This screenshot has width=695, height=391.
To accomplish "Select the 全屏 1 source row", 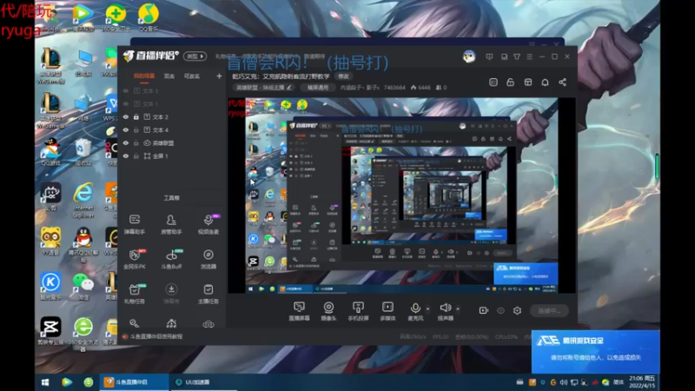I will 172,156.
